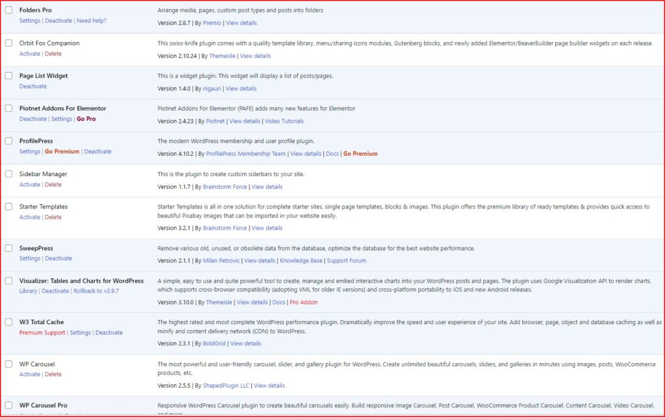Deactivate the Page List Widget plugin
665x417 pixels.
tap(33, 86)
